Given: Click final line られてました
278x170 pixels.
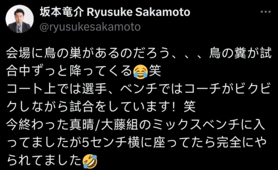Looking at the screenshot, I should 52,161.
